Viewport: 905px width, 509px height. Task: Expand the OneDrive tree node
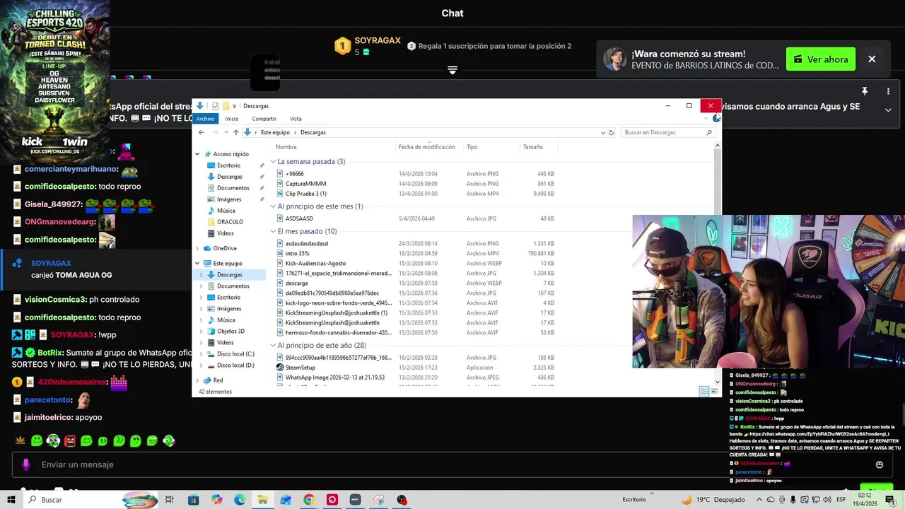[197, 248]
